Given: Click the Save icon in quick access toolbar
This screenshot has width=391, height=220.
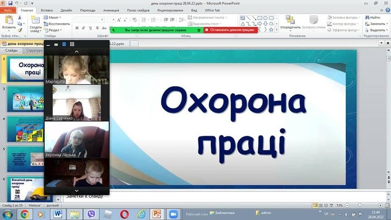Looking at the screenshot, I should pyautogui.click(x=10, y=3).
